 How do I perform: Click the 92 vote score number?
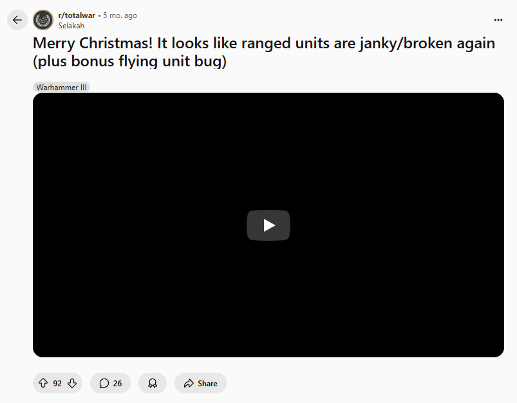tap(57, 384)
